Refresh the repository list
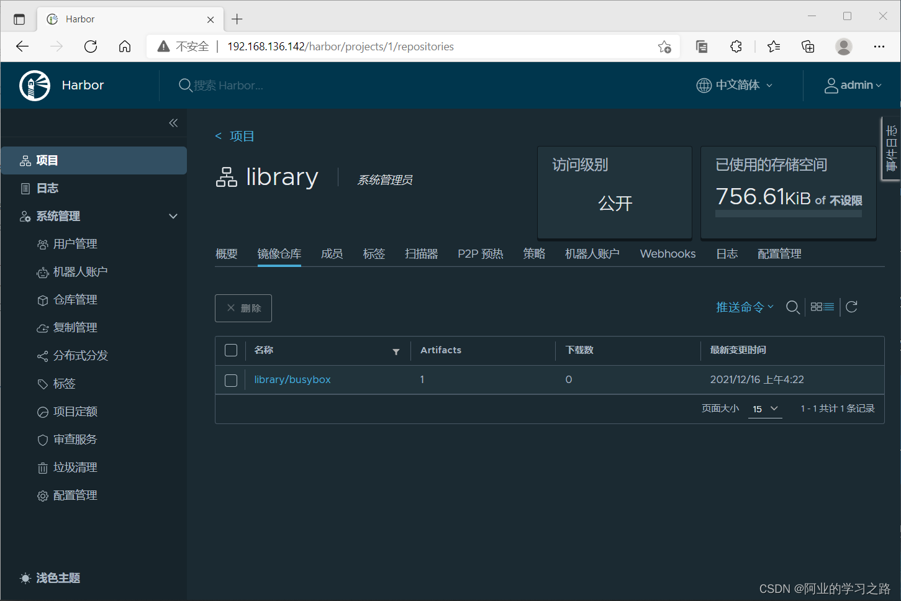Viewport: 901px width, 601px height. [852, 307]
